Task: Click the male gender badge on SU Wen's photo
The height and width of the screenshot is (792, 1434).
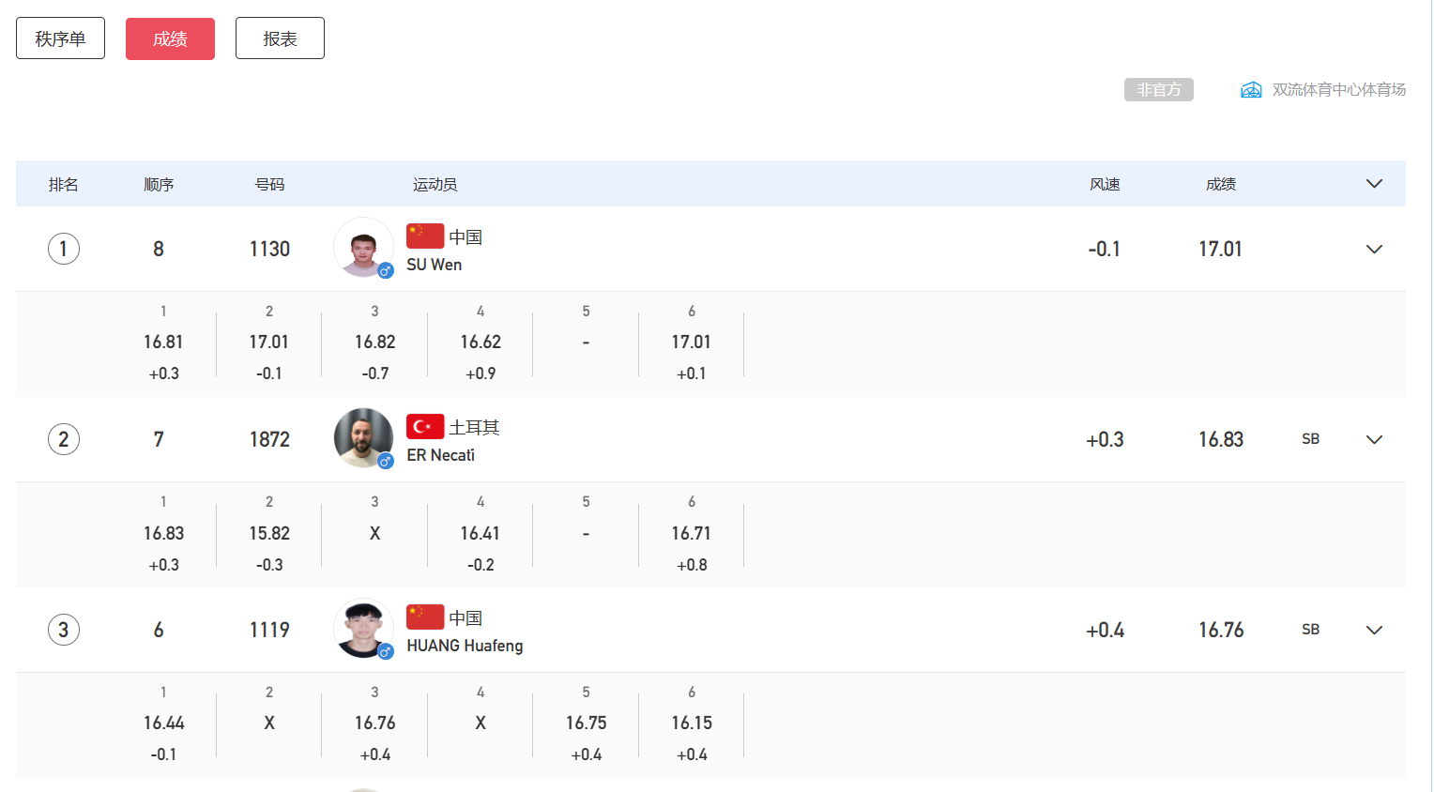Action: tap(386, 270)
